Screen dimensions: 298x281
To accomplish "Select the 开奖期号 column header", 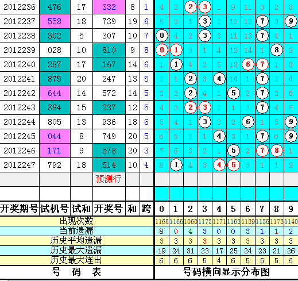I will (20, 209).
